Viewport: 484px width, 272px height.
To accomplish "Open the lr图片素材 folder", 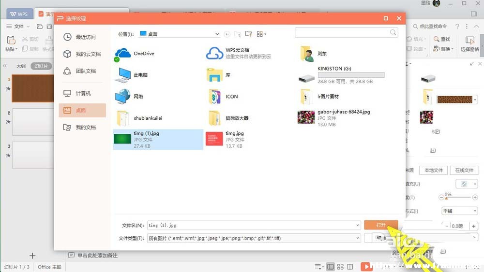I will (x=319, y=97).
